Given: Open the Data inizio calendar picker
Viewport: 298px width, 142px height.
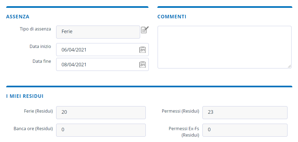Looking at the screenshot, I should tap(142, 50).
